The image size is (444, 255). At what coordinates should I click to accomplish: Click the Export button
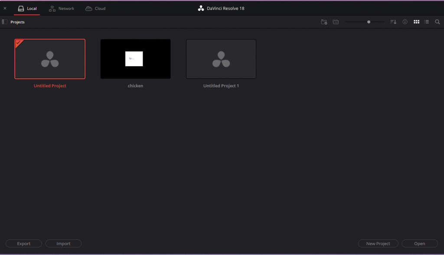tap(24, 243)
